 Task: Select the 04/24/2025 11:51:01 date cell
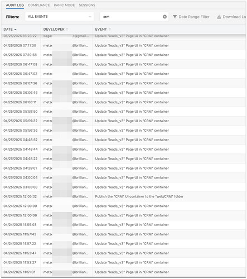(x=20, y=272)
